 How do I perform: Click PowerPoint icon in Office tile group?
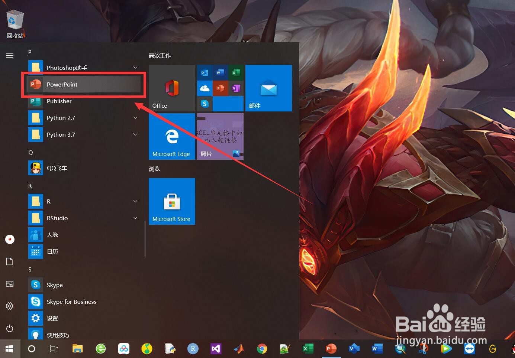point(220,88)
